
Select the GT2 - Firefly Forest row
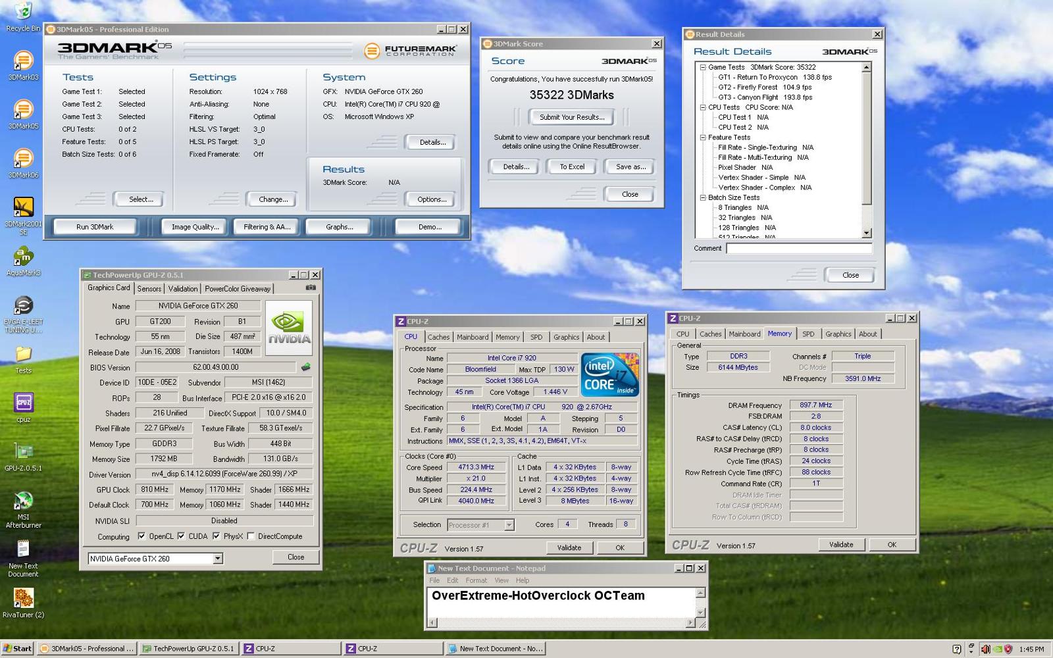(765, 88)
